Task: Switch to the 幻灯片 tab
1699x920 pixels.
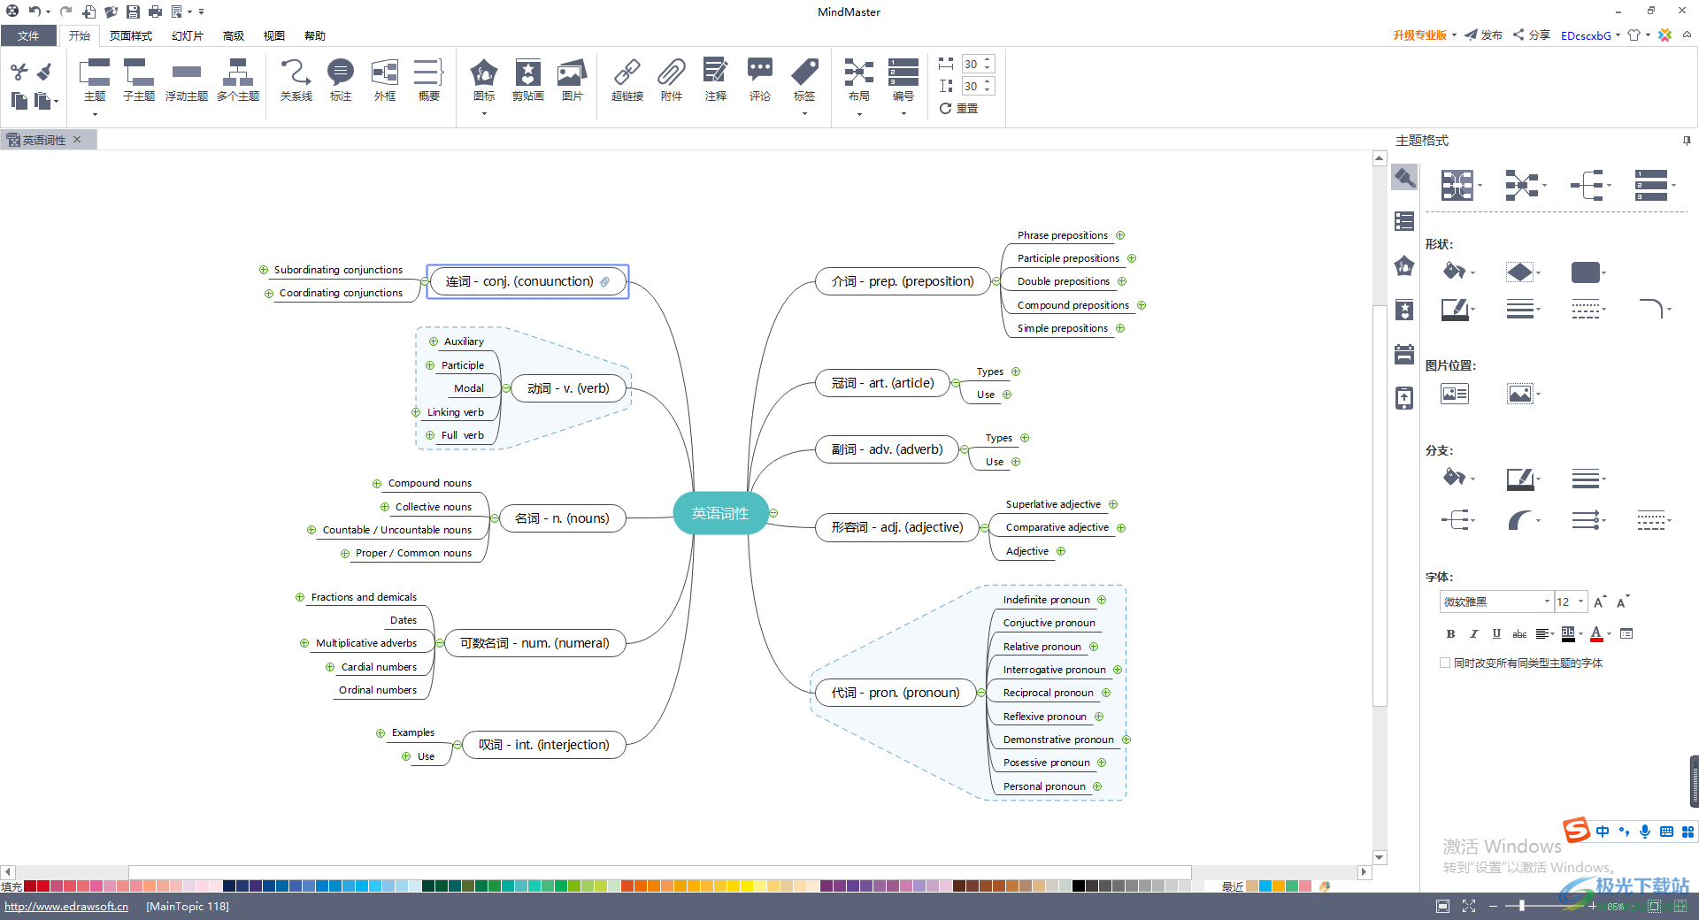Action: pyautogui.click(x=188, y=35)
